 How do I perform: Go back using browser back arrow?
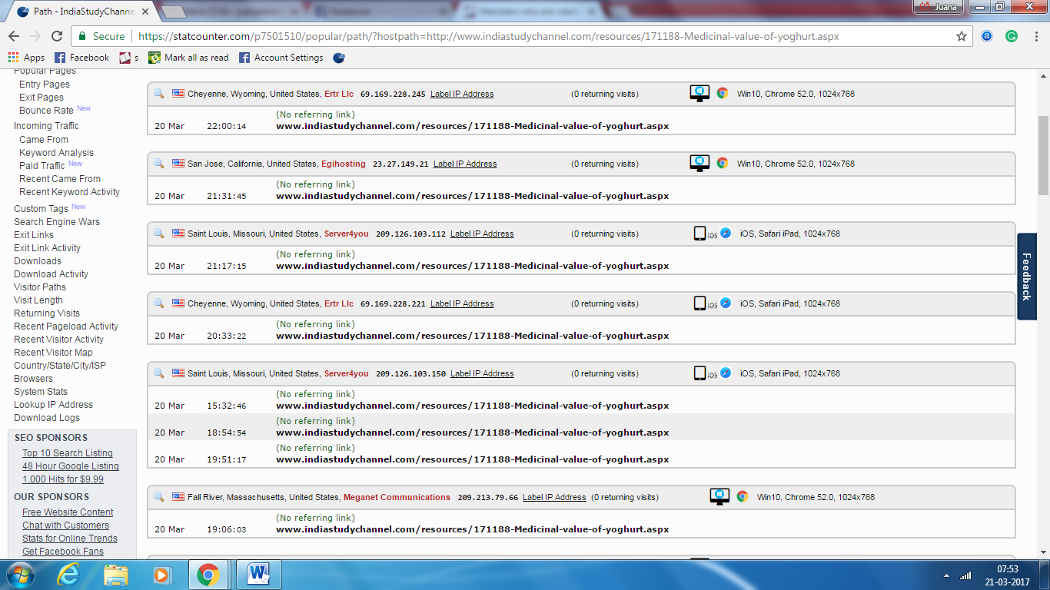pyautogui.click(x=14, y=36)
